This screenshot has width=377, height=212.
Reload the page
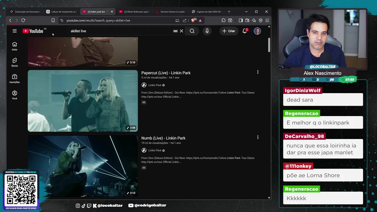pos(23,20)
